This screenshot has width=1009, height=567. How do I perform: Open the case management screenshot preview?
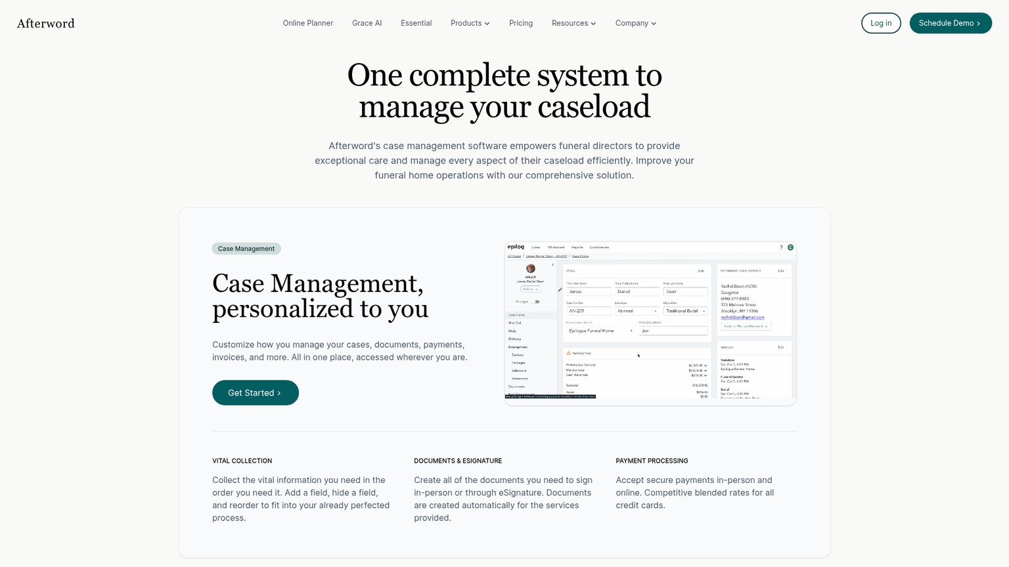(x=650, y=324)
